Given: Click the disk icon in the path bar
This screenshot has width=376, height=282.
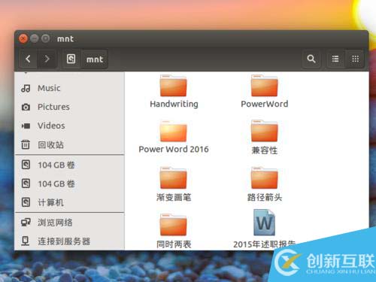Looking at the screenshot, I should click(71, 59).
